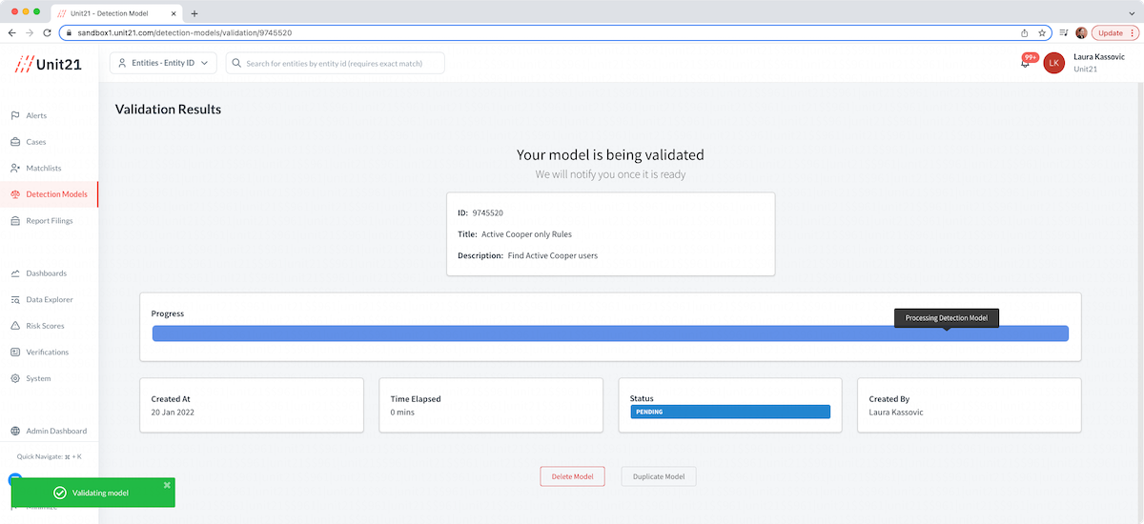Viewport: 1144px width, 524px height.
Task: Click Created By Laura Kassovic value
Action: [x=896, y=412]
